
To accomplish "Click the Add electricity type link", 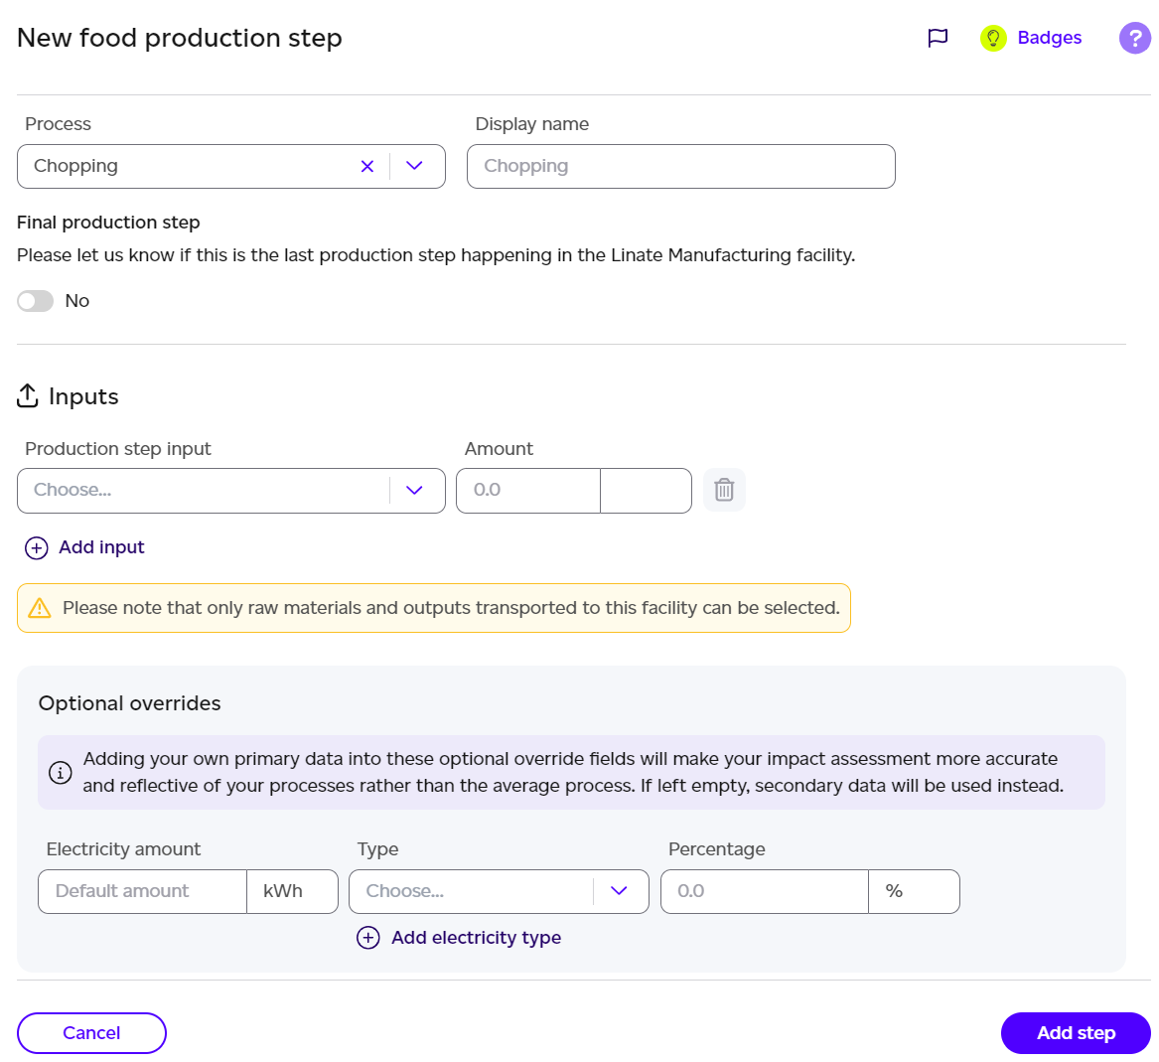I will 476,938.
